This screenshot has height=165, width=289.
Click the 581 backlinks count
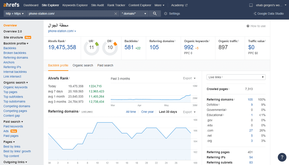pyautogui.click(x=129, y=47)
